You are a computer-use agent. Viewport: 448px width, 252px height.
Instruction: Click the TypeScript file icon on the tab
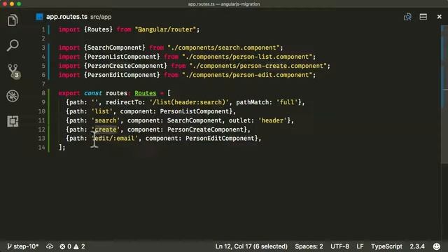pos(39,17)
